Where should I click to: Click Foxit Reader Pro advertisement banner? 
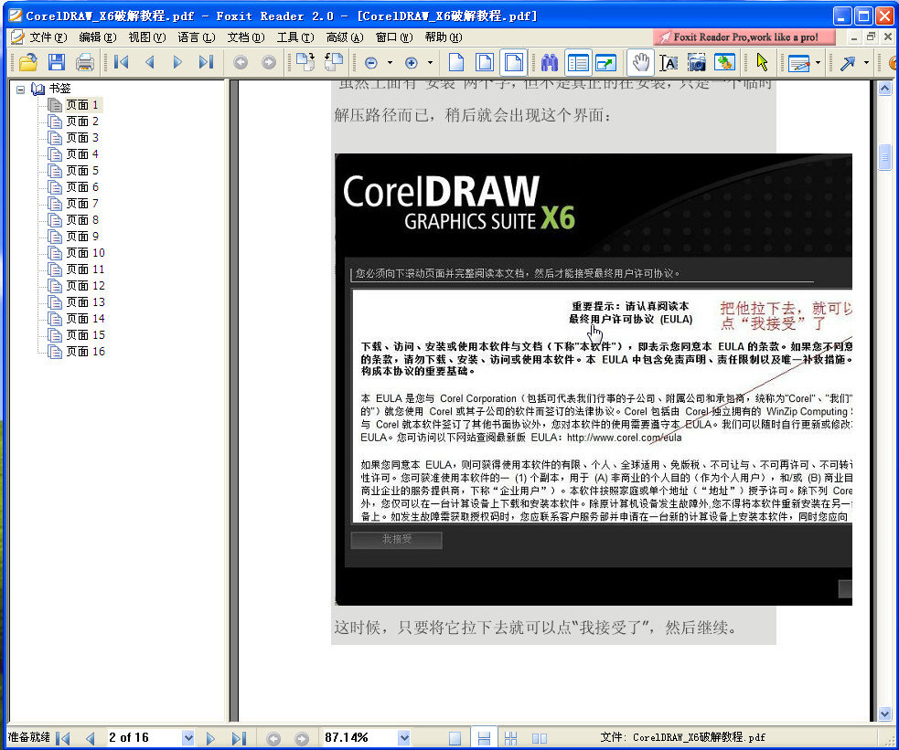point(744,37)
